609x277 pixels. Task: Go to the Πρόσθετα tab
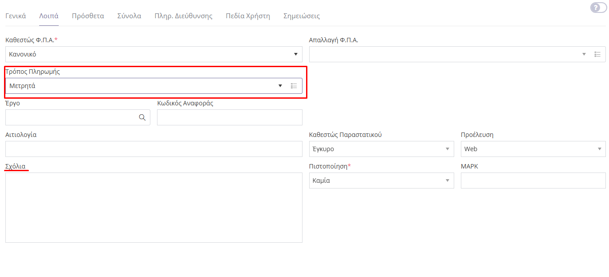(x=88, y=16)
